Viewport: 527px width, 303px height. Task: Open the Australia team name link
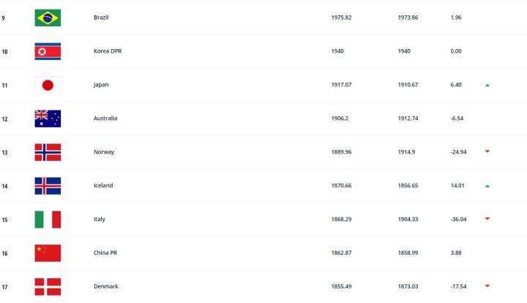(x=105, y=119)
